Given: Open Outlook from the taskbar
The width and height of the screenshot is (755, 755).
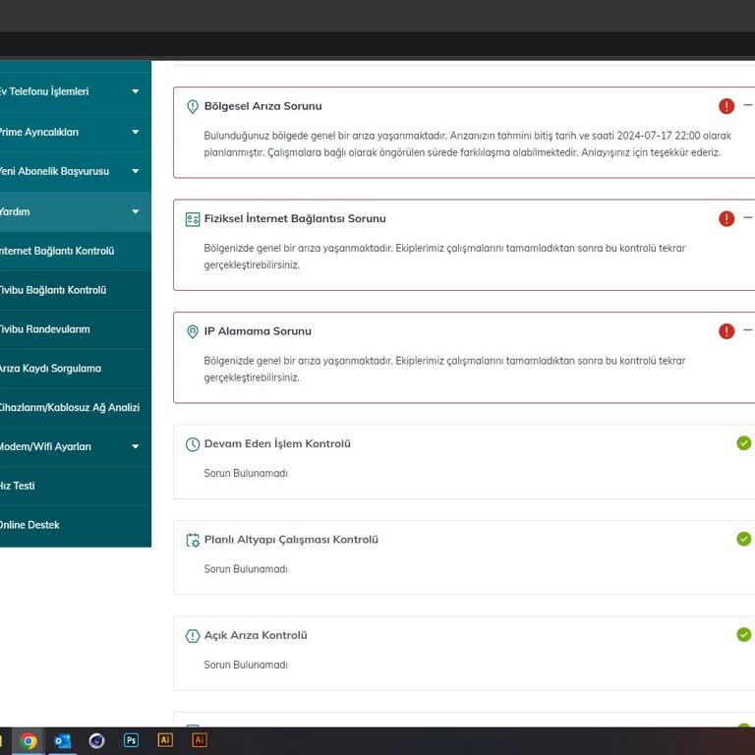Looking at the screenshot, I should pyautogui.click(x=63, y=740).
